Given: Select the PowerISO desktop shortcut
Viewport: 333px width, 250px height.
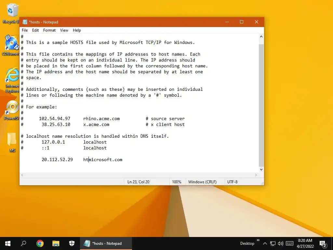Looking at the screenshot, I should tap(12, 110).
